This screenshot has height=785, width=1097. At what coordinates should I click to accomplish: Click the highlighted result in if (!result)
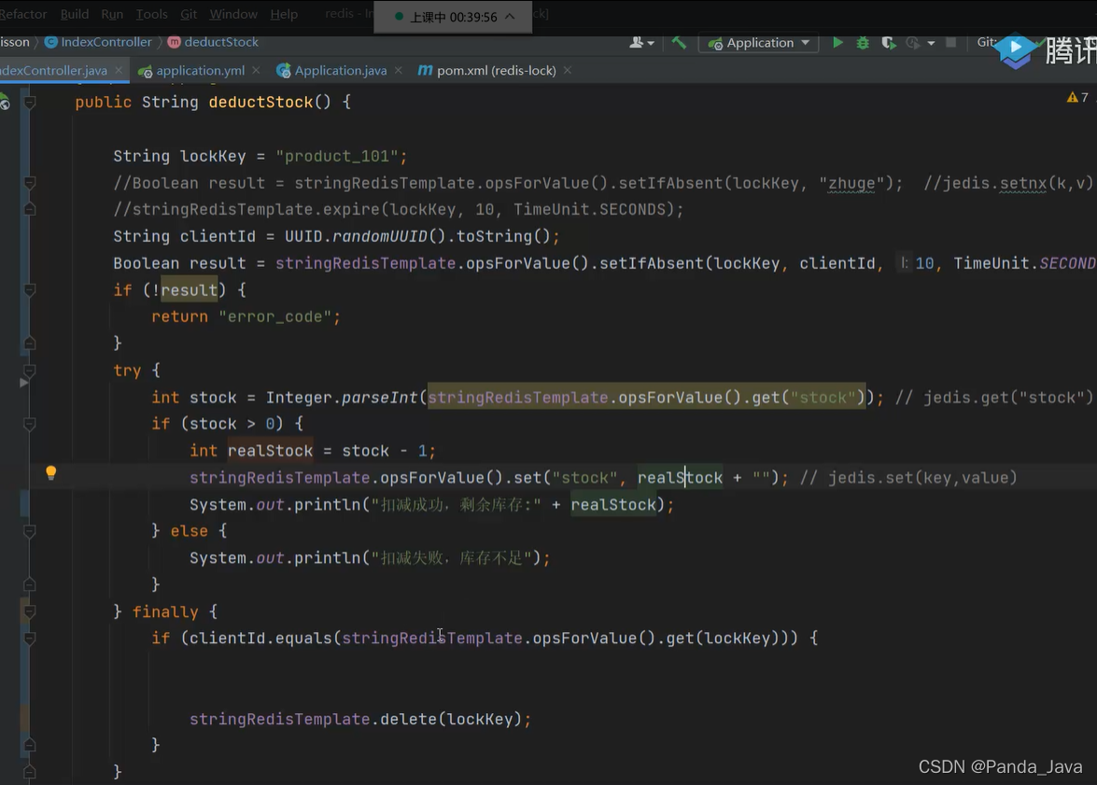(x=189, y=290)
